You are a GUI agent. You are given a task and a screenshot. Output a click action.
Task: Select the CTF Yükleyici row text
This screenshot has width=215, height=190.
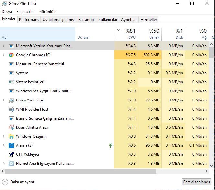click(x=27, y=154)
